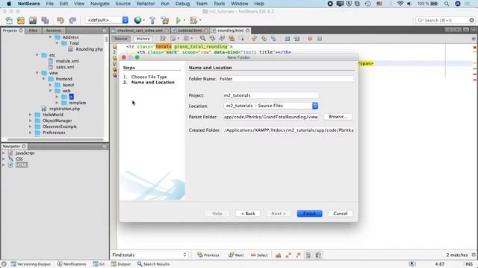Toggle Regular Expression in find bar

[299, 255]
